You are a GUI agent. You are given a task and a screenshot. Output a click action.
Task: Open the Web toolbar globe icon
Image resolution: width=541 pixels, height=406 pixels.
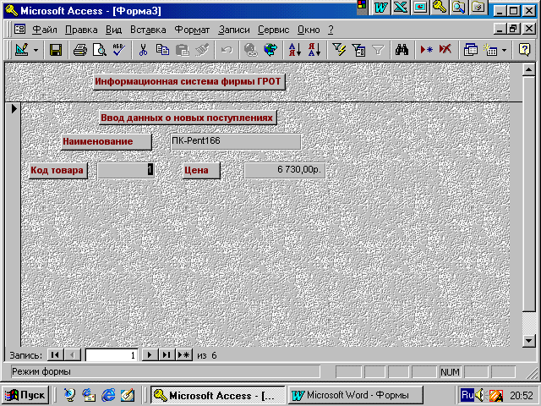coord(270,51)
